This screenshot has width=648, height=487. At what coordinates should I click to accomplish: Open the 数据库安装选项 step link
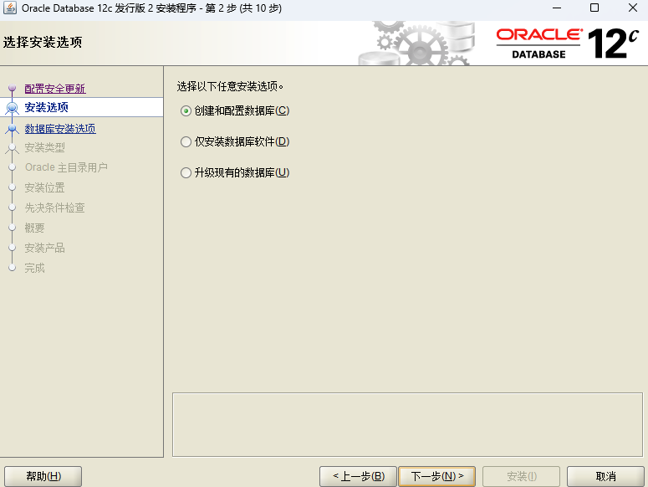[x=60, y=129]
